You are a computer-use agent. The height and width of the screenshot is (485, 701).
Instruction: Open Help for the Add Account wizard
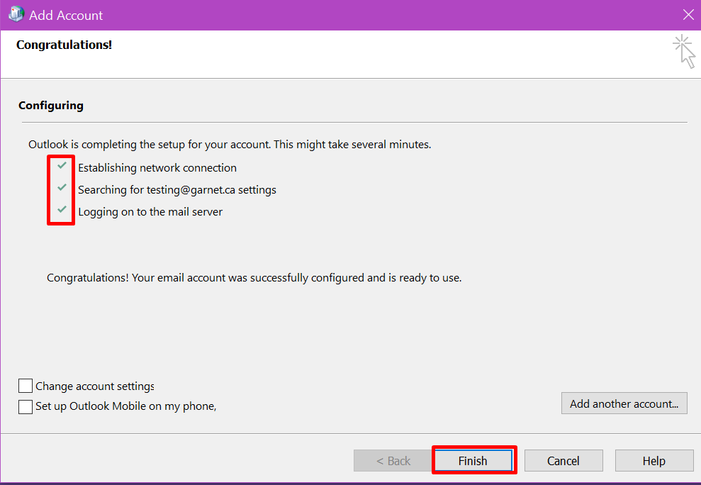click(654, 461)
